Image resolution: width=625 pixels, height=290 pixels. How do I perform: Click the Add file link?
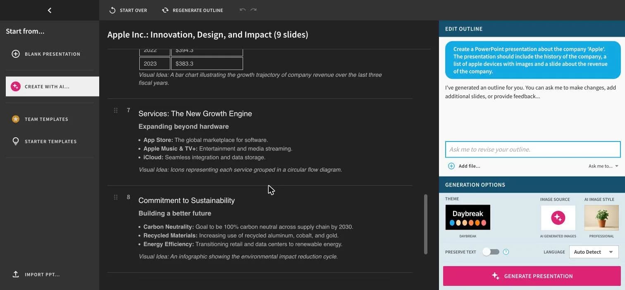[x=470, y=166]
